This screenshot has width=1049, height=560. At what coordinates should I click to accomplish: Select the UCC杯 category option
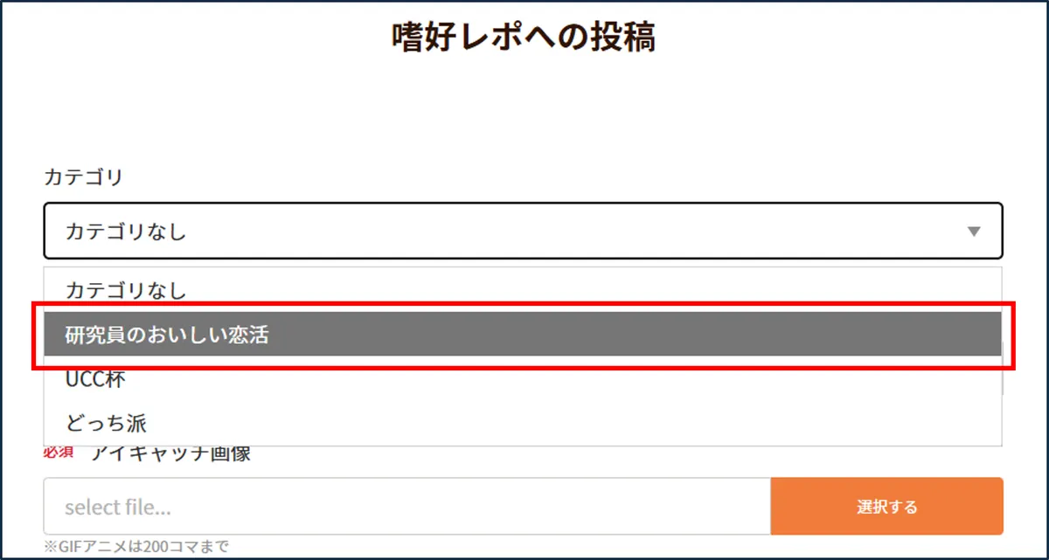click(x=96, y=380)
